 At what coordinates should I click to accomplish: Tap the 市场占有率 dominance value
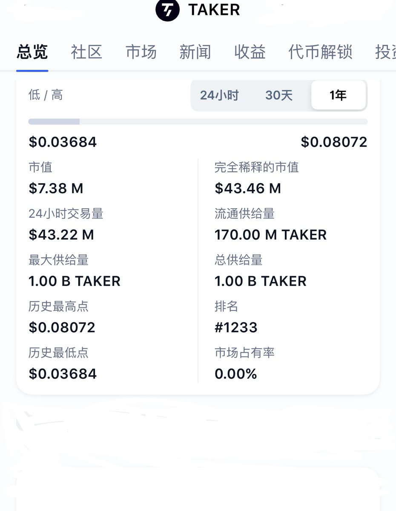point(236,374)
